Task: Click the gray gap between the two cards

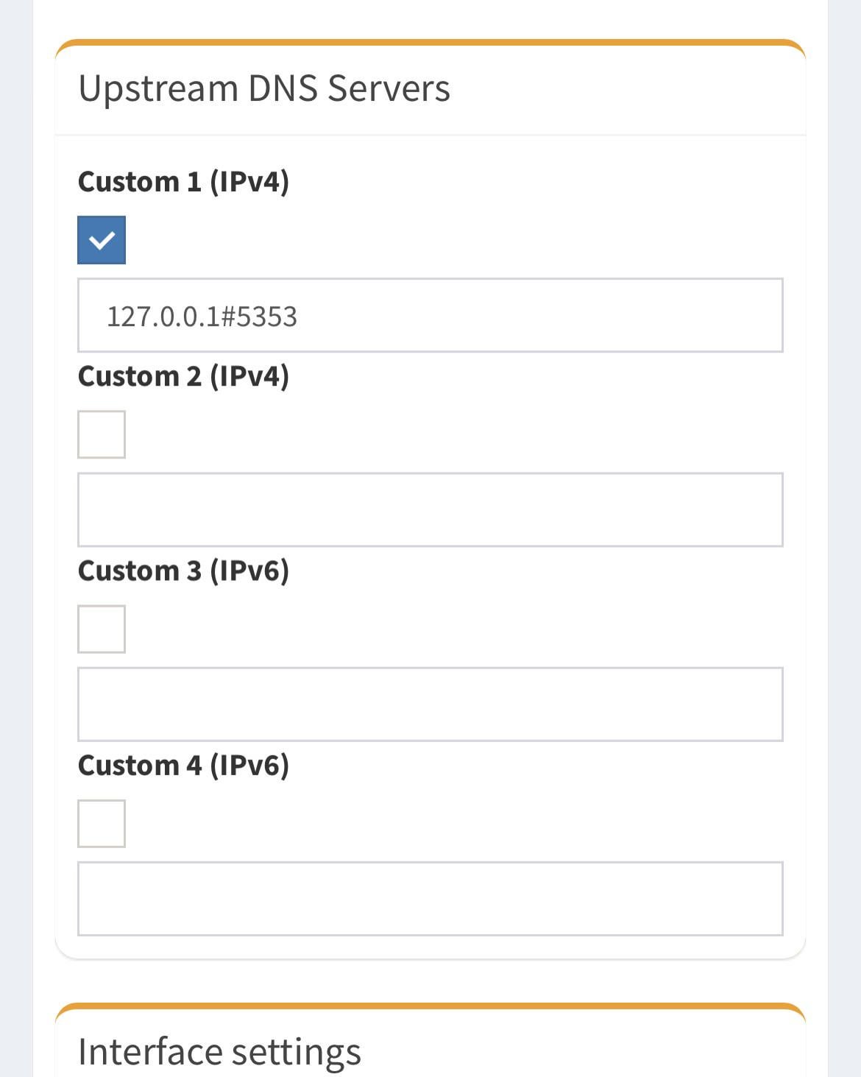Action: 430,981
